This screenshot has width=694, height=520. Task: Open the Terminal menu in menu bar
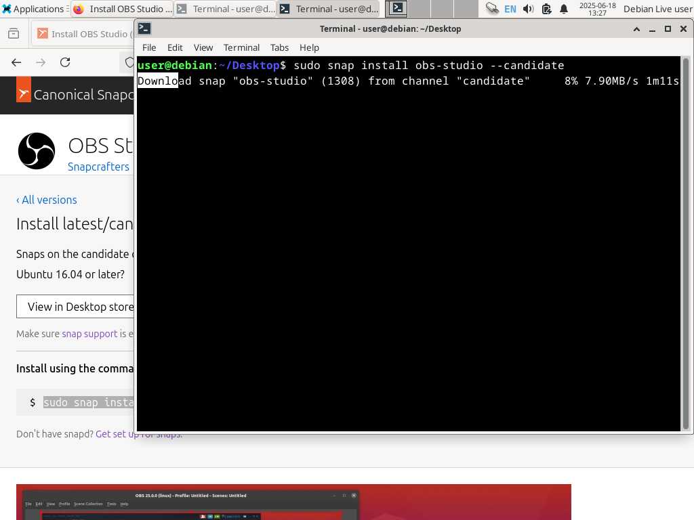pyautogui.click(x=241, y=48)
